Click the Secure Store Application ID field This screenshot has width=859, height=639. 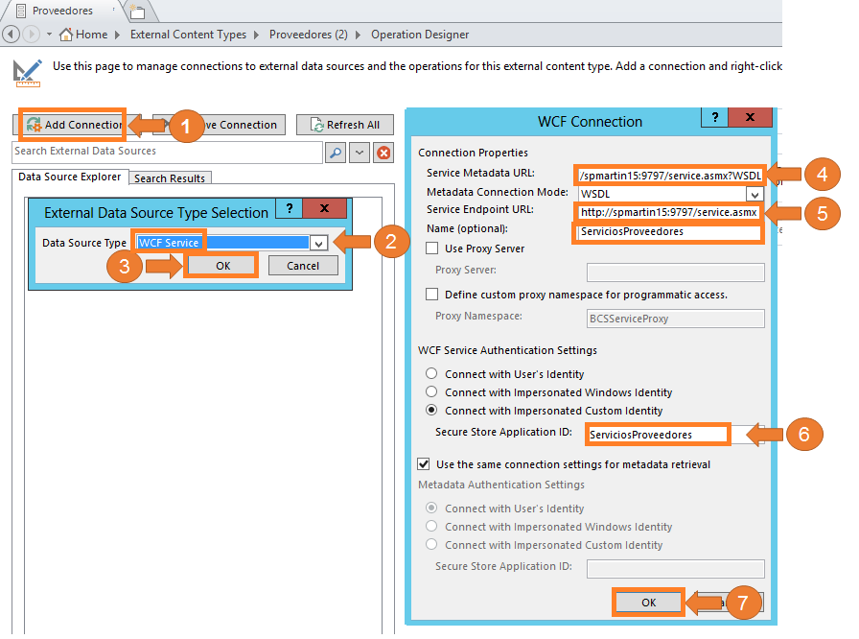tap(659, 434)
